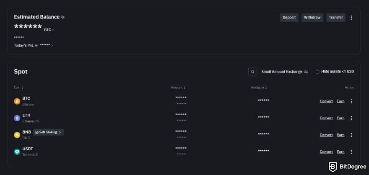Click Earn in the BNB row

click(340, 135)
